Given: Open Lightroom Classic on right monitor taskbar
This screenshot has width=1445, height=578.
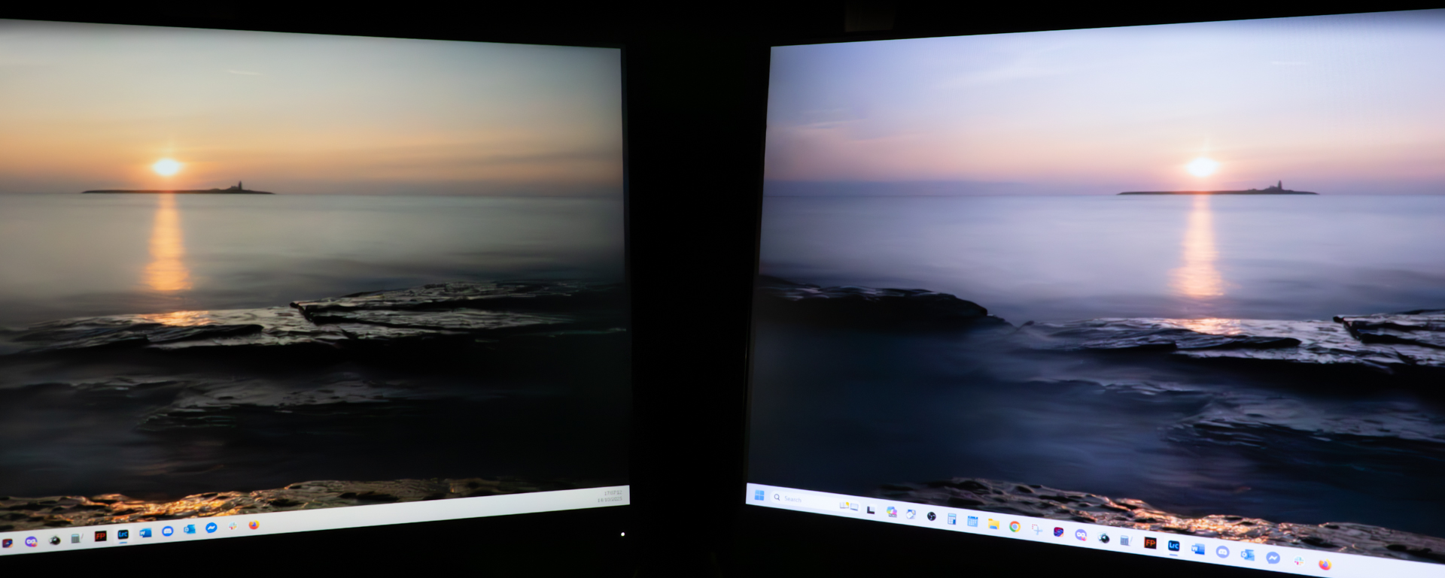Looking at the screenshot, I should pos(1173,546).
